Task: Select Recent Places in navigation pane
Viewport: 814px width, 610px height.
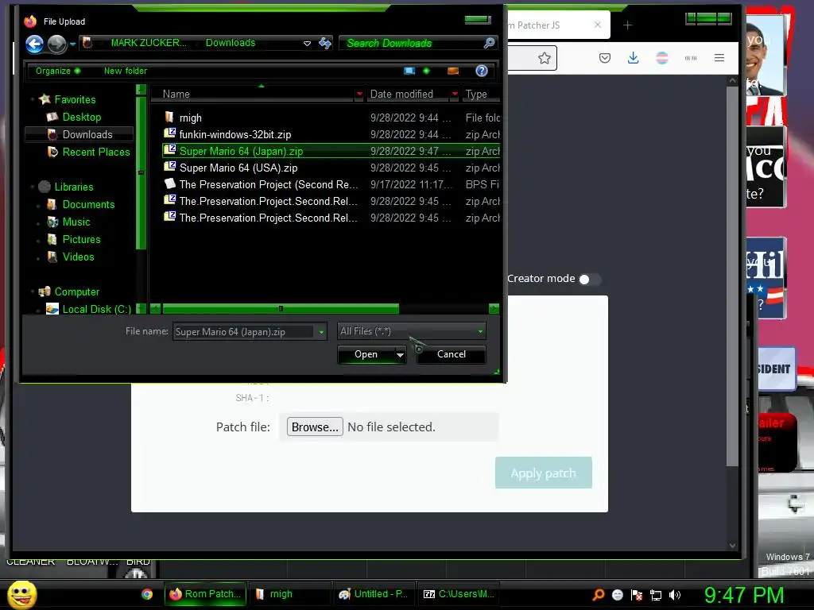Action: [x=96, y=152]
